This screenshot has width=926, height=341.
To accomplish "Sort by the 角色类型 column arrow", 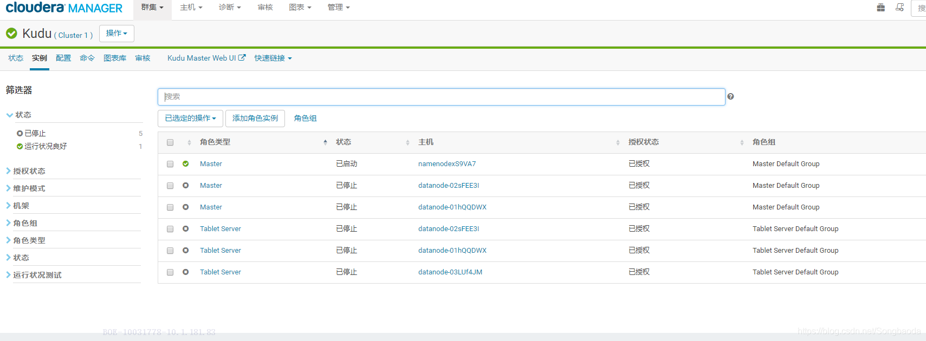I will [x=325, y=142].
